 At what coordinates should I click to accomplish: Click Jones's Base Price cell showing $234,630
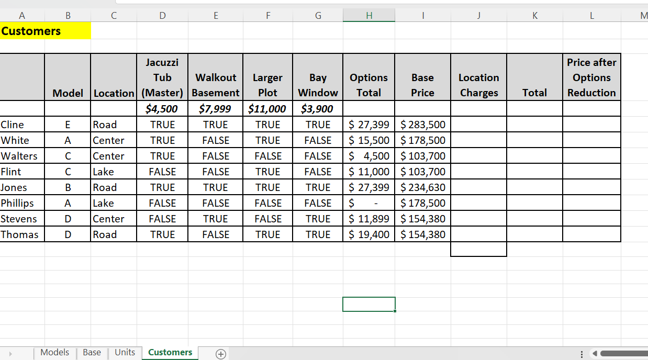pyautogui.click(x=422, y=187)
